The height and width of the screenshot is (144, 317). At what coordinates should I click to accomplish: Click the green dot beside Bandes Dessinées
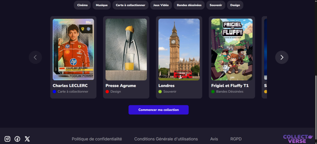[213, 91]
